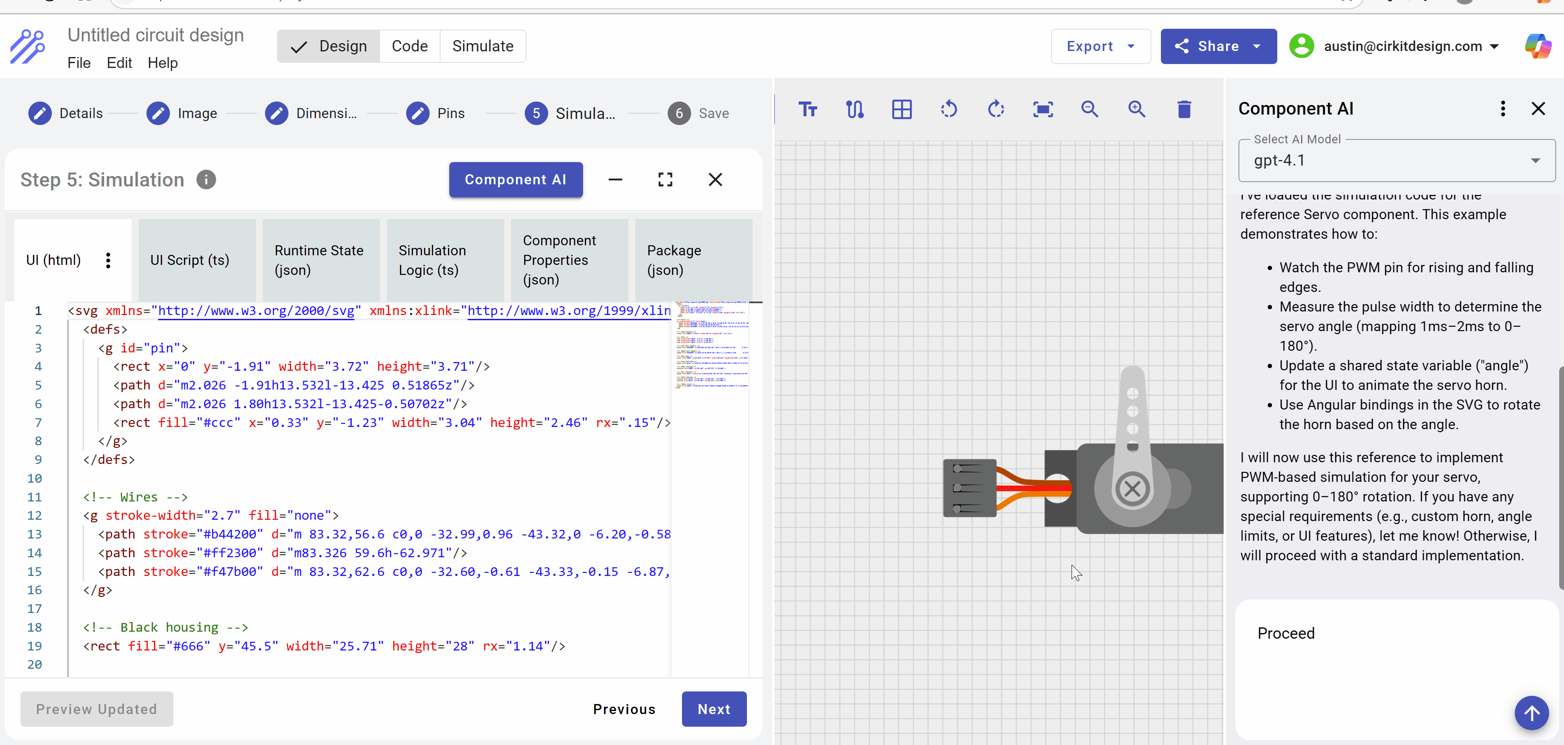Select step 5 Simulation in stepper

click(570, 114)
